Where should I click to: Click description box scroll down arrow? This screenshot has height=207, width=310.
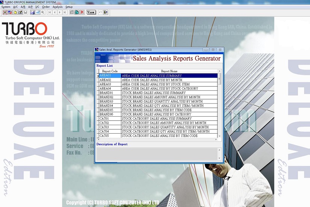[219, 158]
